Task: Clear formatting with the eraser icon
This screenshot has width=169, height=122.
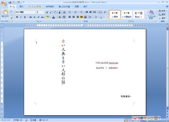Action: pyautogui.click(x=55, y=12)
